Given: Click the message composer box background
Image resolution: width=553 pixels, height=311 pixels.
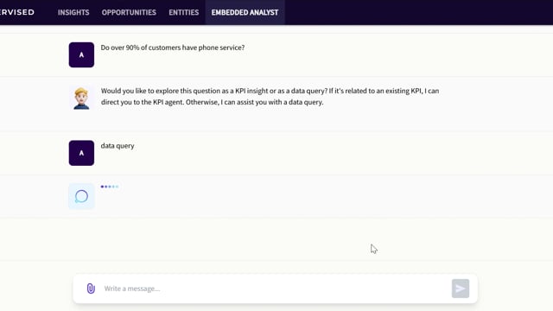Looking at the screenshot, I should pyautogui.click(x=275, y=289).
